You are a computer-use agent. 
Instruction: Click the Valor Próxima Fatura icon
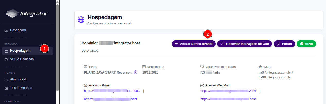coord(202,67)
